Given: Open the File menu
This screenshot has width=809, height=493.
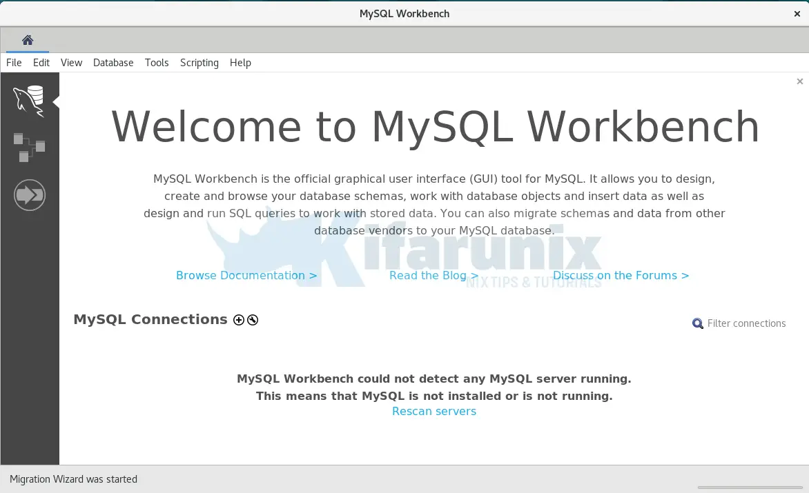Looking at the screenshot, I should click(x=14, y=63).
